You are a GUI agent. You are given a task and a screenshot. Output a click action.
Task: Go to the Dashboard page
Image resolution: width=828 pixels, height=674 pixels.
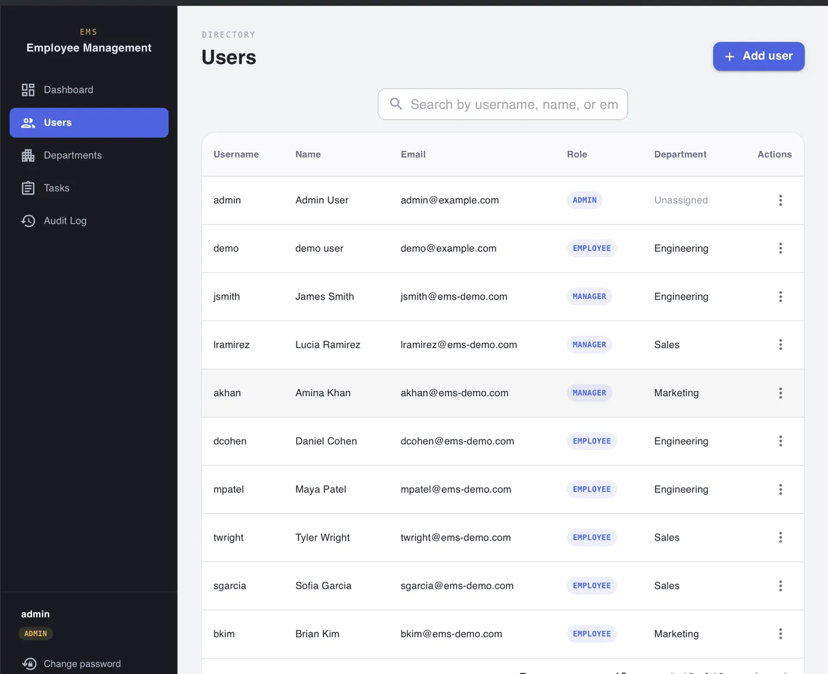[89, 90]
